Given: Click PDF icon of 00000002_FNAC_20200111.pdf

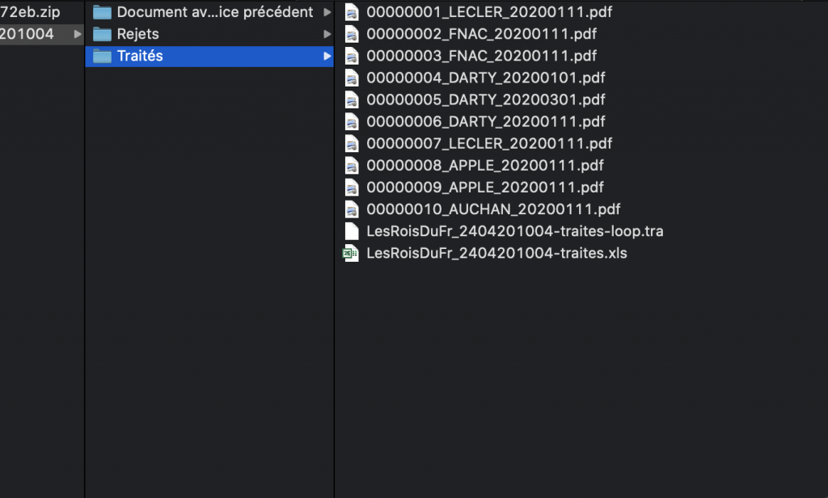Looking at the screenshot, I should (352, 34).
